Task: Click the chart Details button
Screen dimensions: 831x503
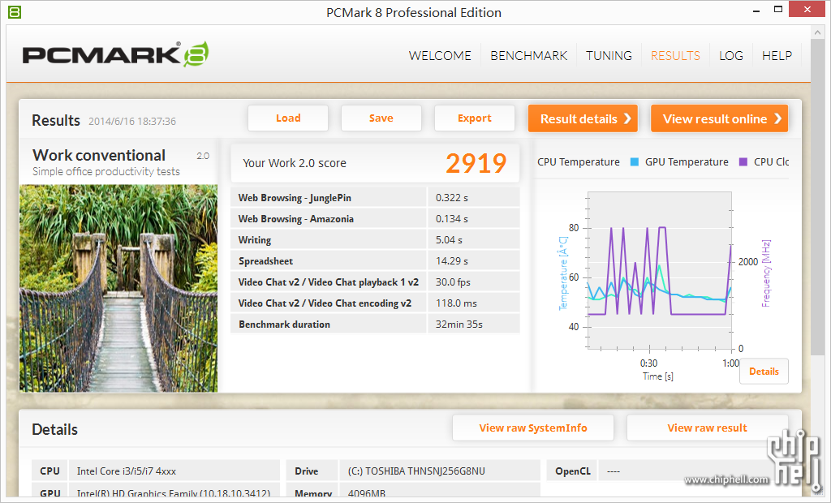Action: tap(764, 372)
